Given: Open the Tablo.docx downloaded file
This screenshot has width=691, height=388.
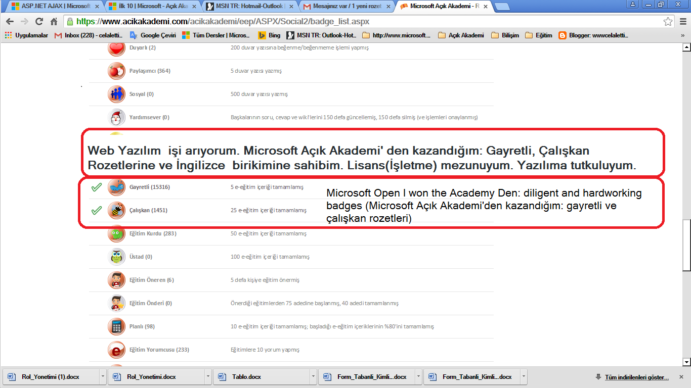Looking at the screenshot, I should coord(262,377).
